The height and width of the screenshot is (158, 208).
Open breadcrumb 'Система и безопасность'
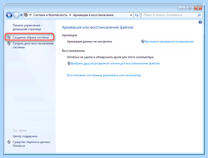pyautogui.click(x=50, y=15)
